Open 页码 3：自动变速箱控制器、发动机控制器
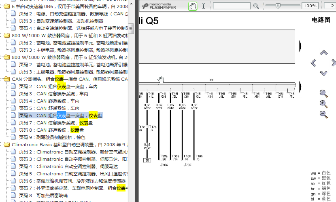The image size is (336, 202). [x=61, y=21]
